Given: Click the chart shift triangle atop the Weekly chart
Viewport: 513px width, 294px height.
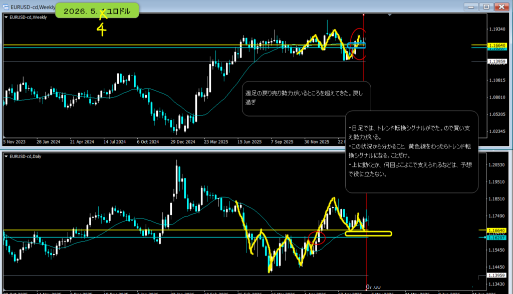Looking at the screenshot, I should [389, 14].
